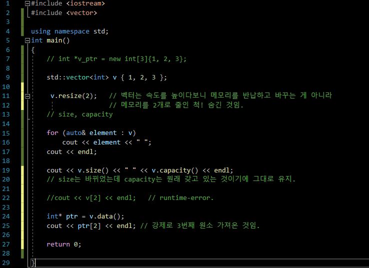
Task: Click line number 24 in gutter
Action: 6,216
